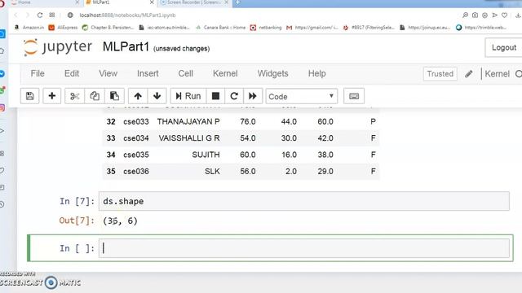Open Messenger in the browser sidebar
Image resolution: width=522 pixels, height=293 pixels.
pos(2,74)
